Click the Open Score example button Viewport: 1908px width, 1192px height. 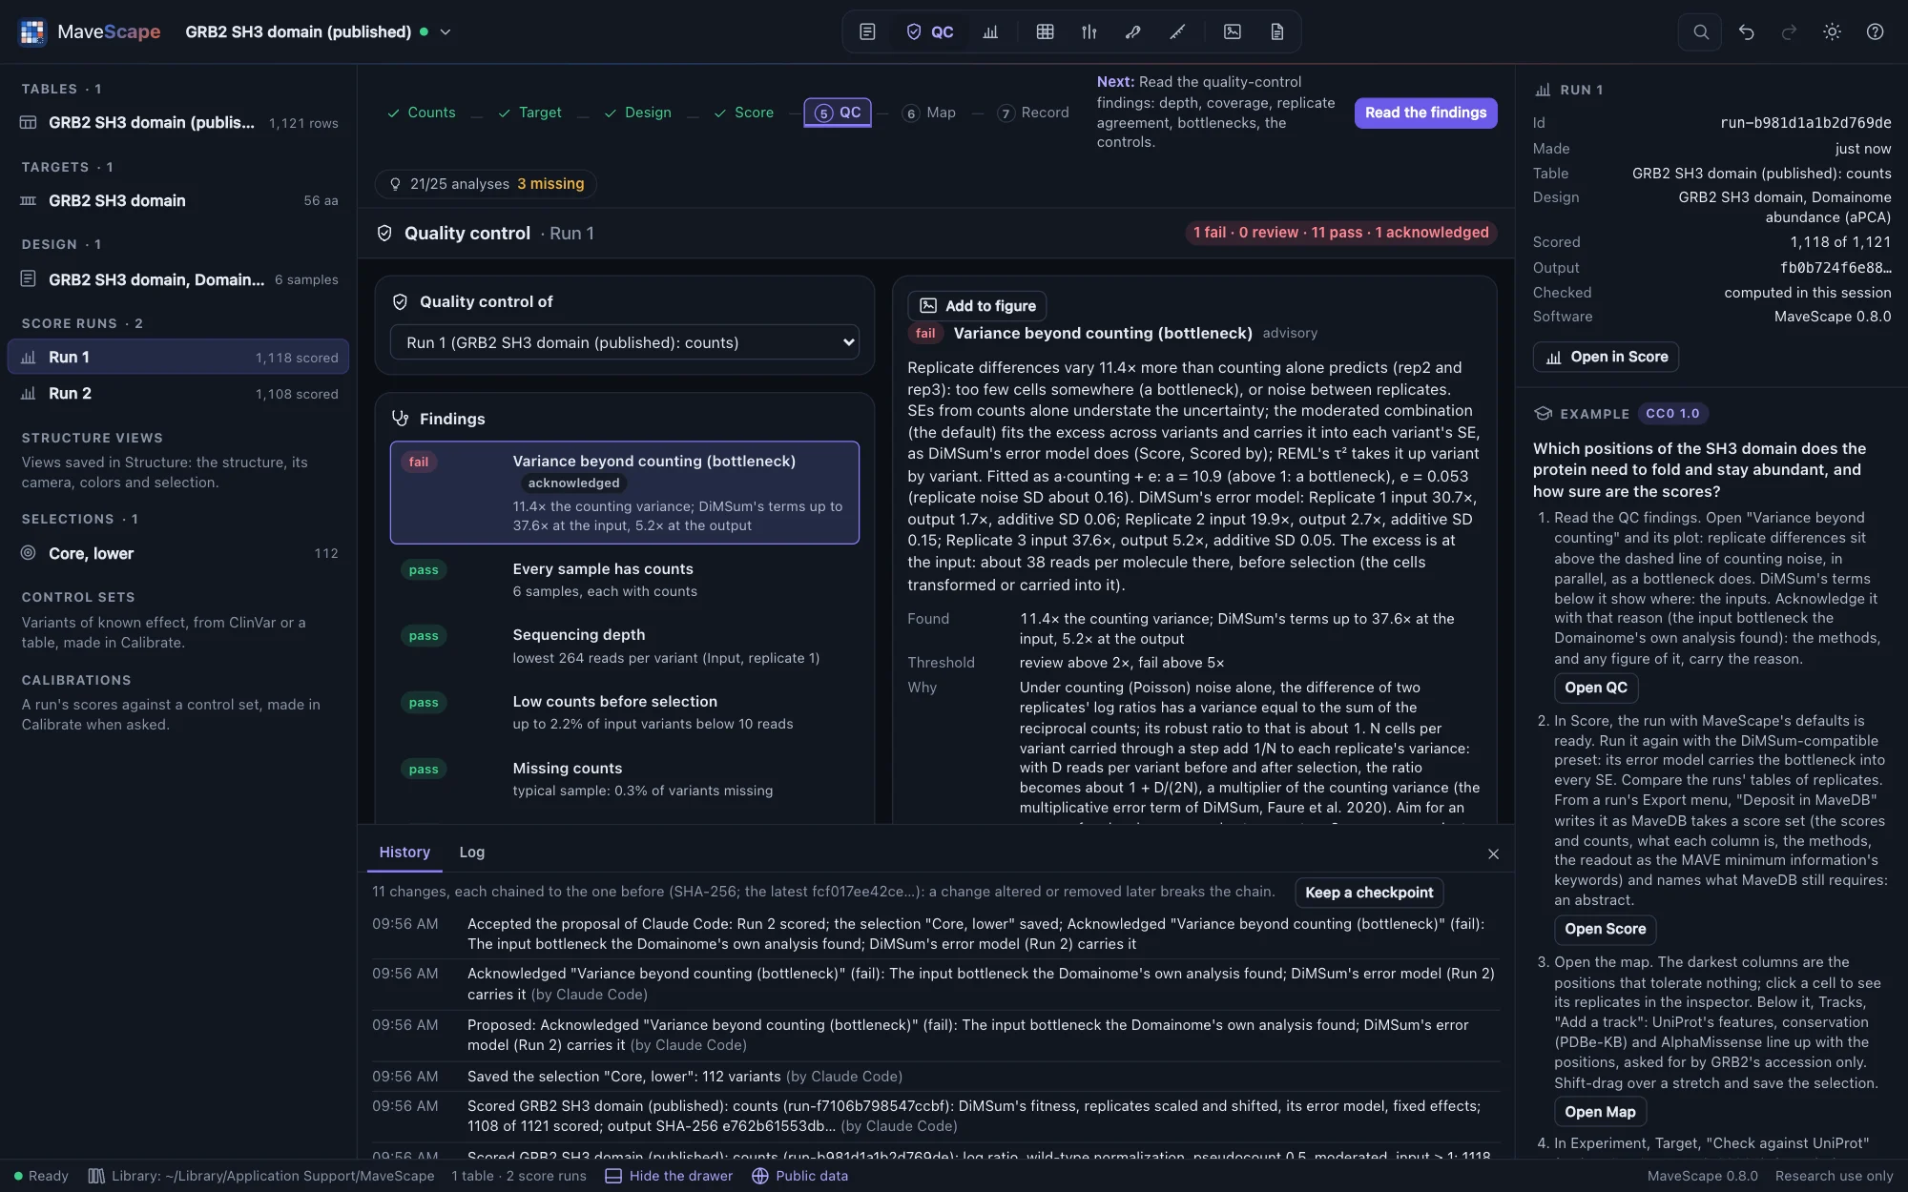(x=1605, y=929)
